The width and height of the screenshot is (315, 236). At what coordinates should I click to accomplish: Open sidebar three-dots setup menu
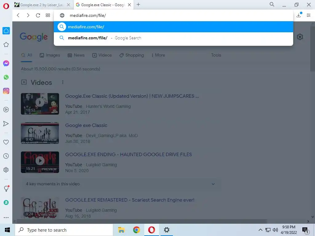pyautogui.click(x=6, y=218)
